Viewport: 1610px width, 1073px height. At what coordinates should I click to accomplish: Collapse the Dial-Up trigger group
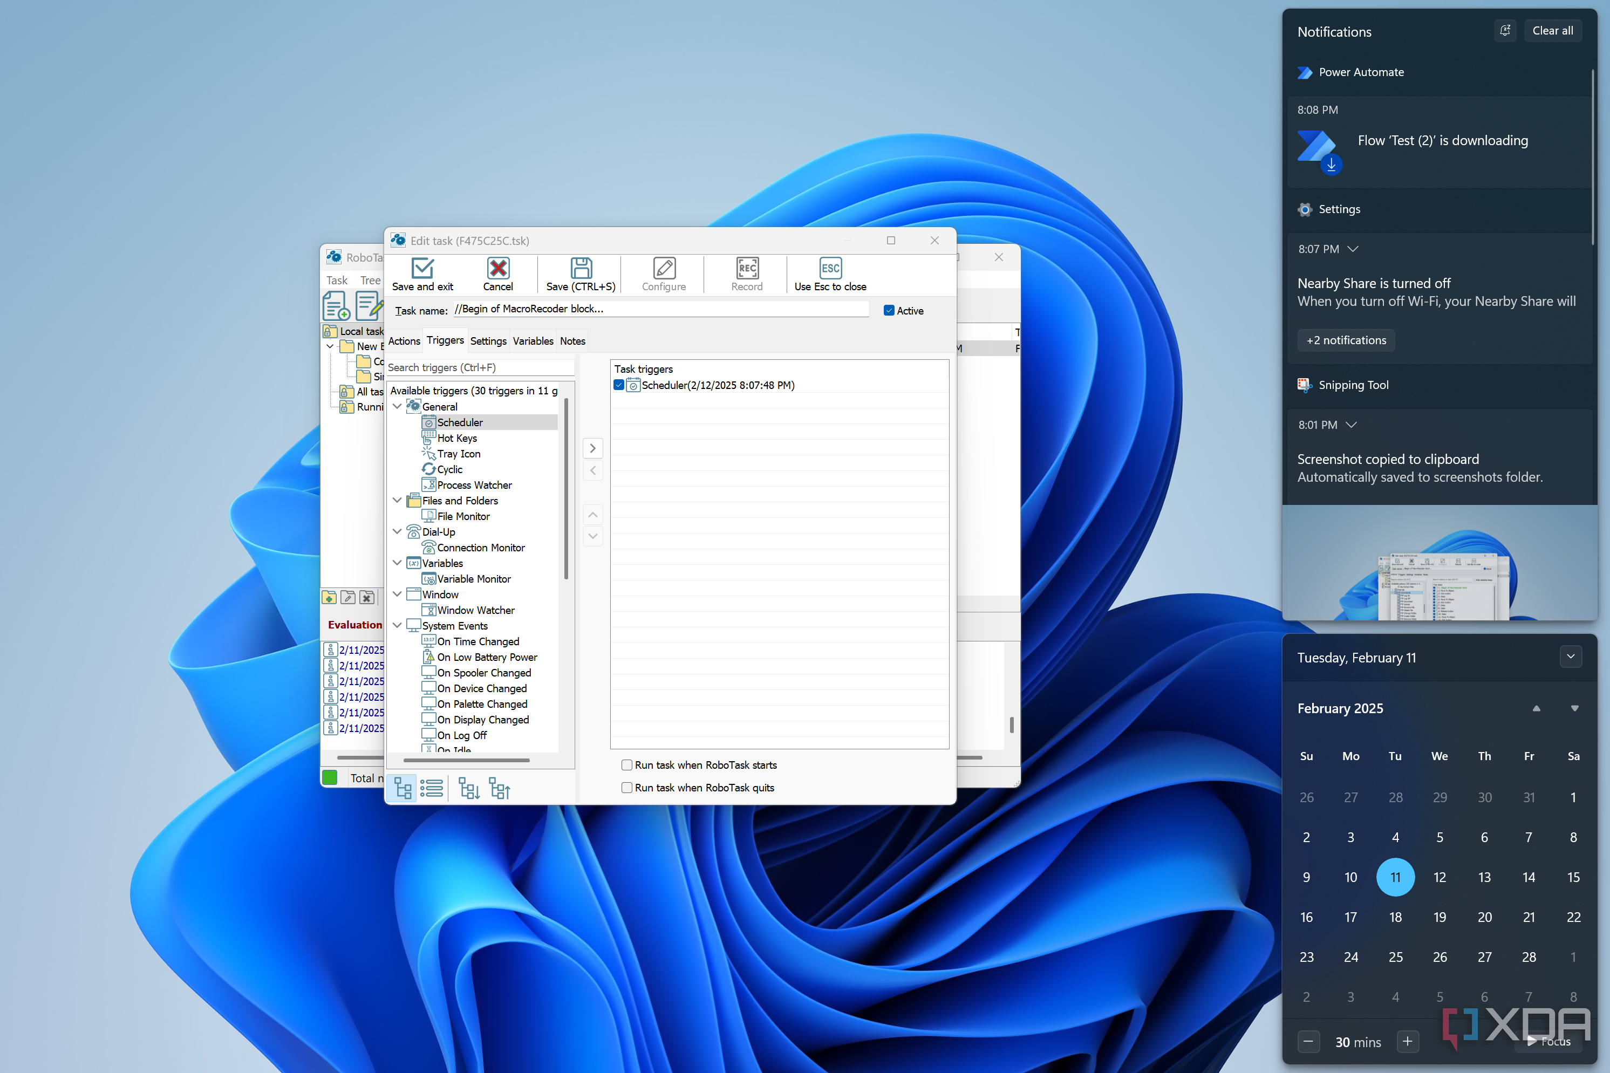click(398, 532)
